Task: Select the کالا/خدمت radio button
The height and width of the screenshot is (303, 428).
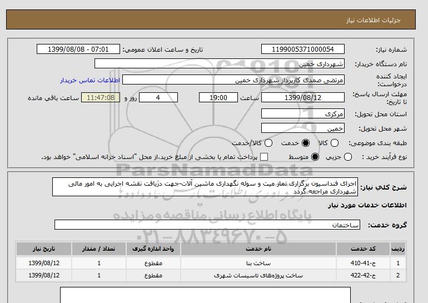Action: pos(268,143)
